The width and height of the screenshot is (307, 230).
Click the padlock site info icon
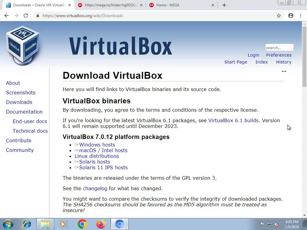[38, 16]
